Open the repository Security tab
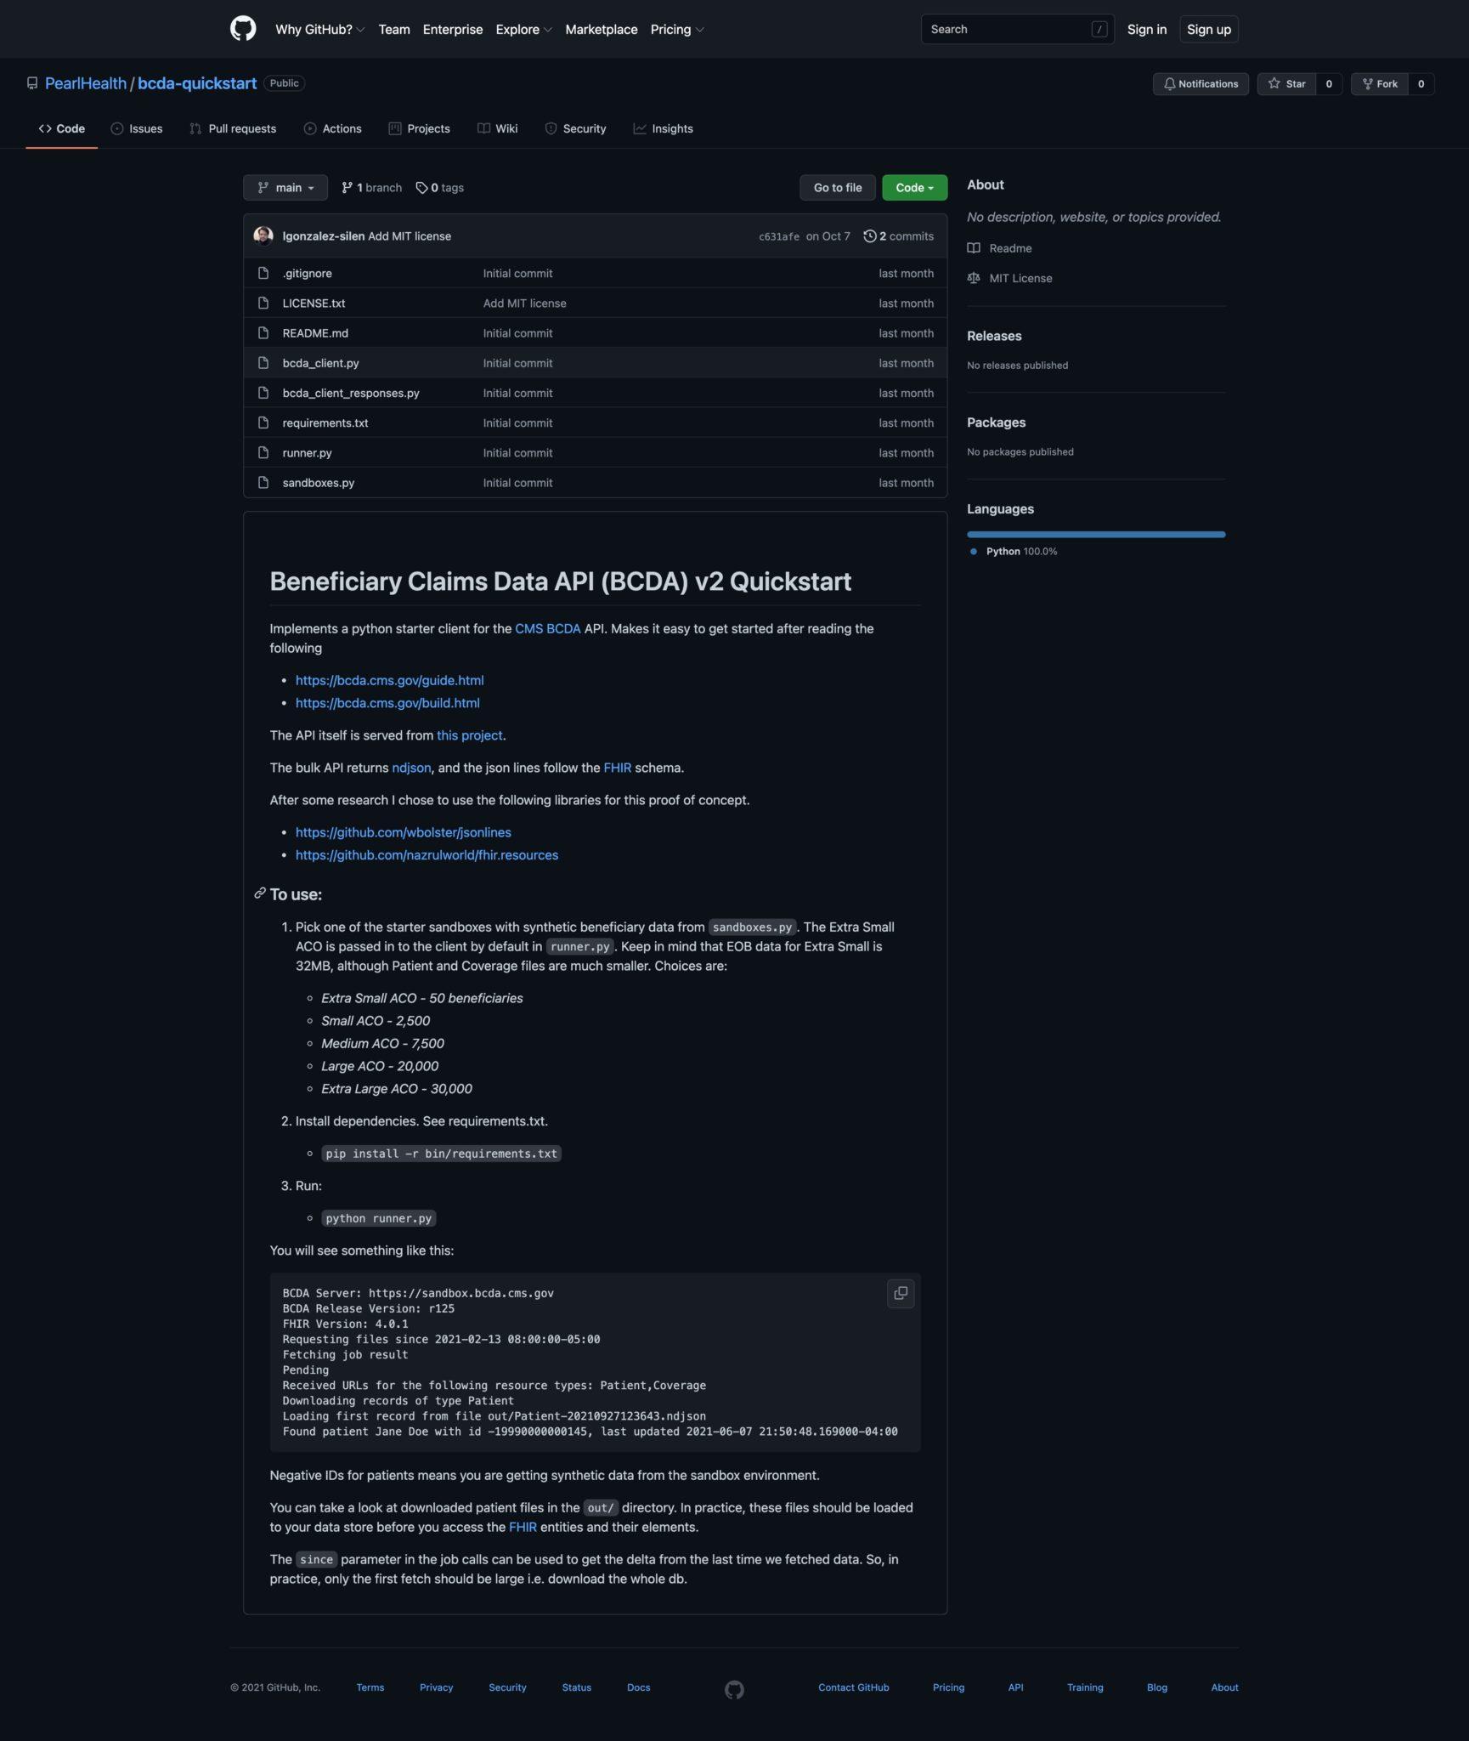 576,128
